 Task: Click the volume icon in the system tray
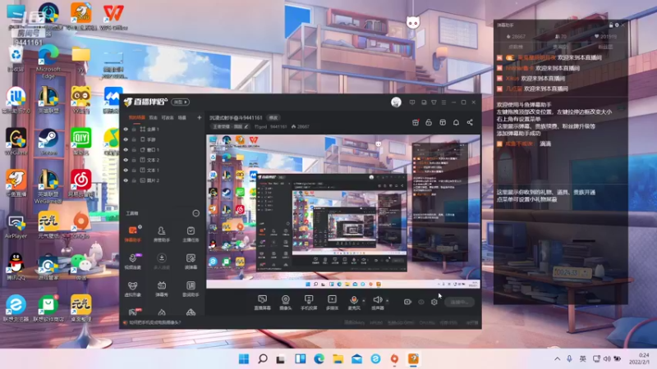point(607,359)
